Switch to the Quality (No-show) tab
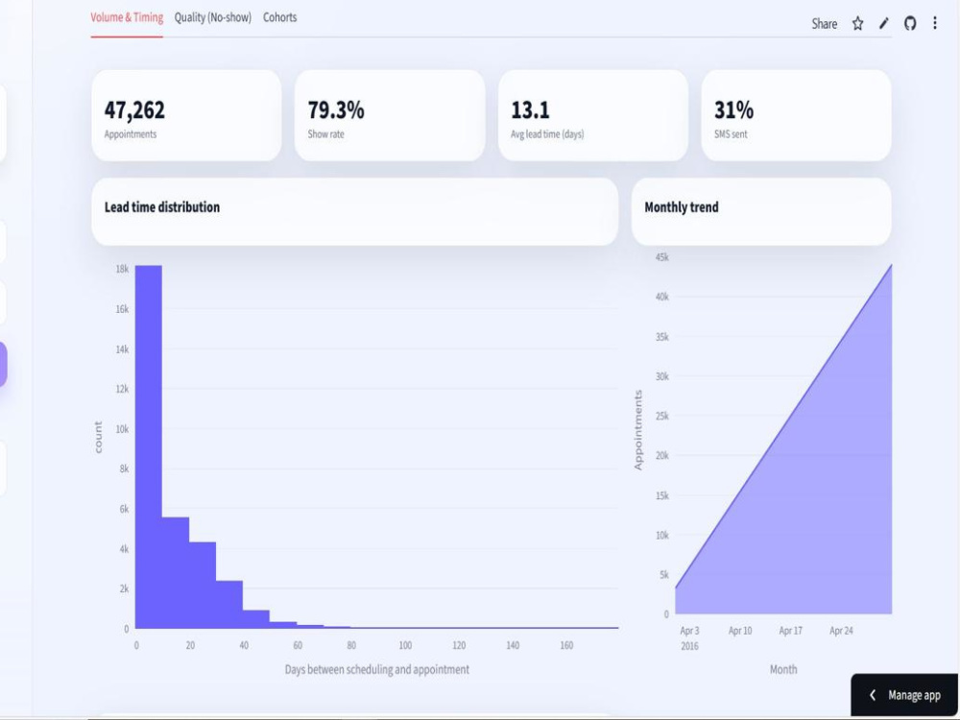The width and height of the screenshot is (960, 720). pyautogui.click(x=212, y=17)
